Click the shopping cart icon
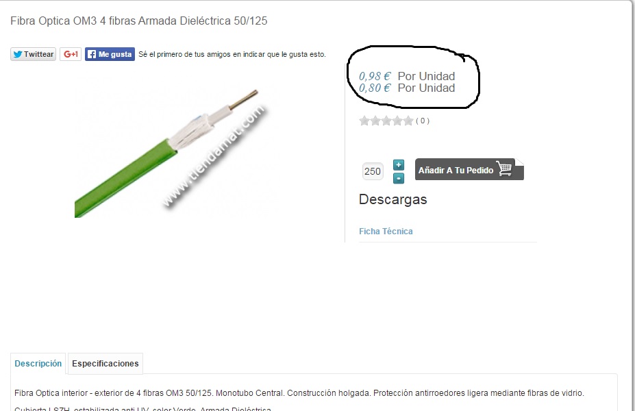Screen dimensions: 635x411 point(504,169)
